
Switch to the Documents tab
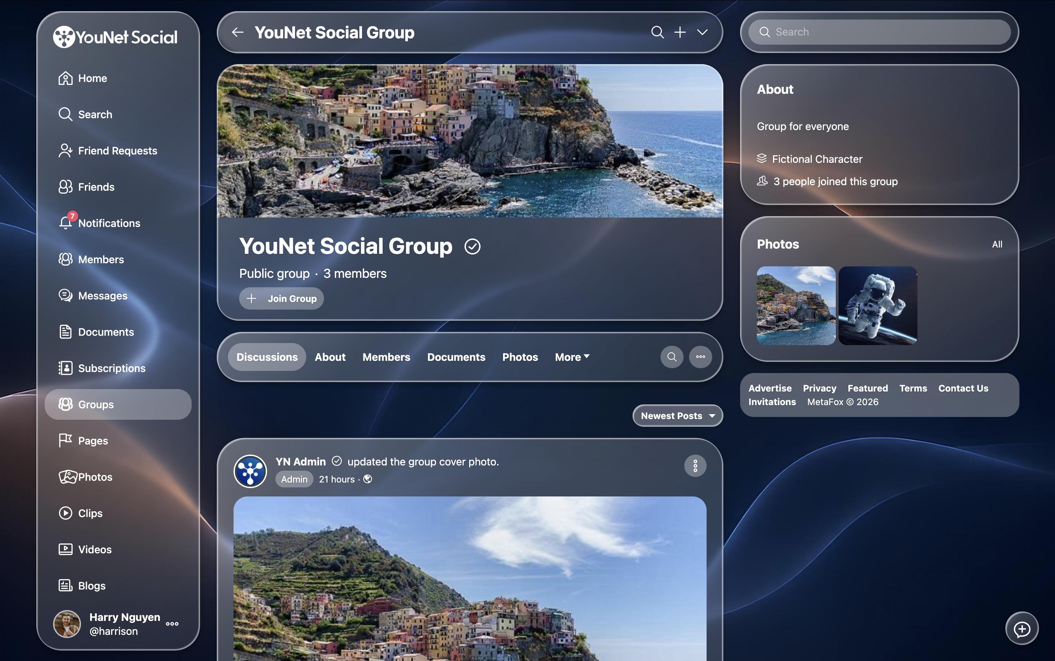coord(456,357)
